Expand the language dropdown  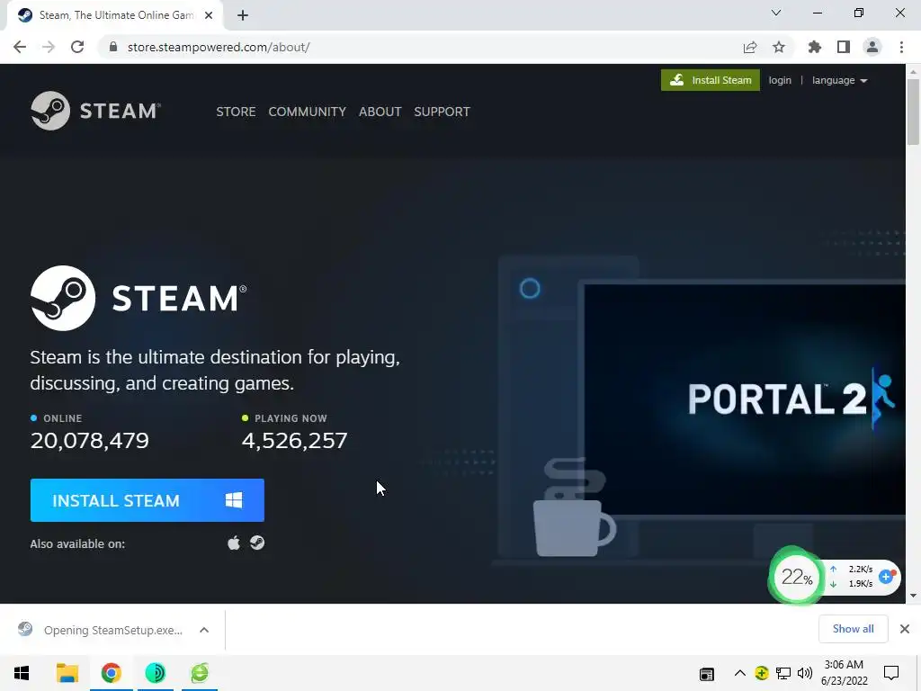pyautogui.click(x=839, y=80)
